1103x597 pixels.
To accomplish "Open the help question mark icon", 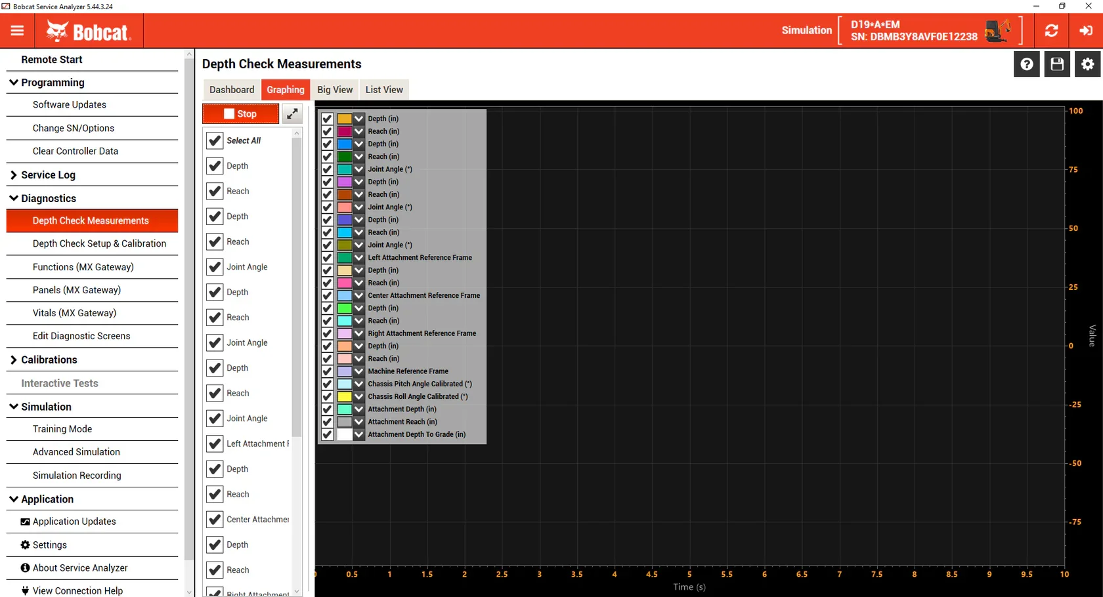I will coord(1027,64).
